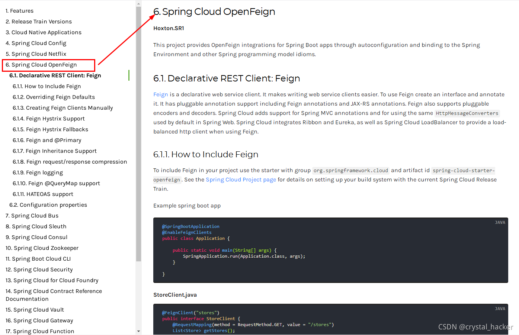Click the 'Example spring boot app' caption

(187, 206)
